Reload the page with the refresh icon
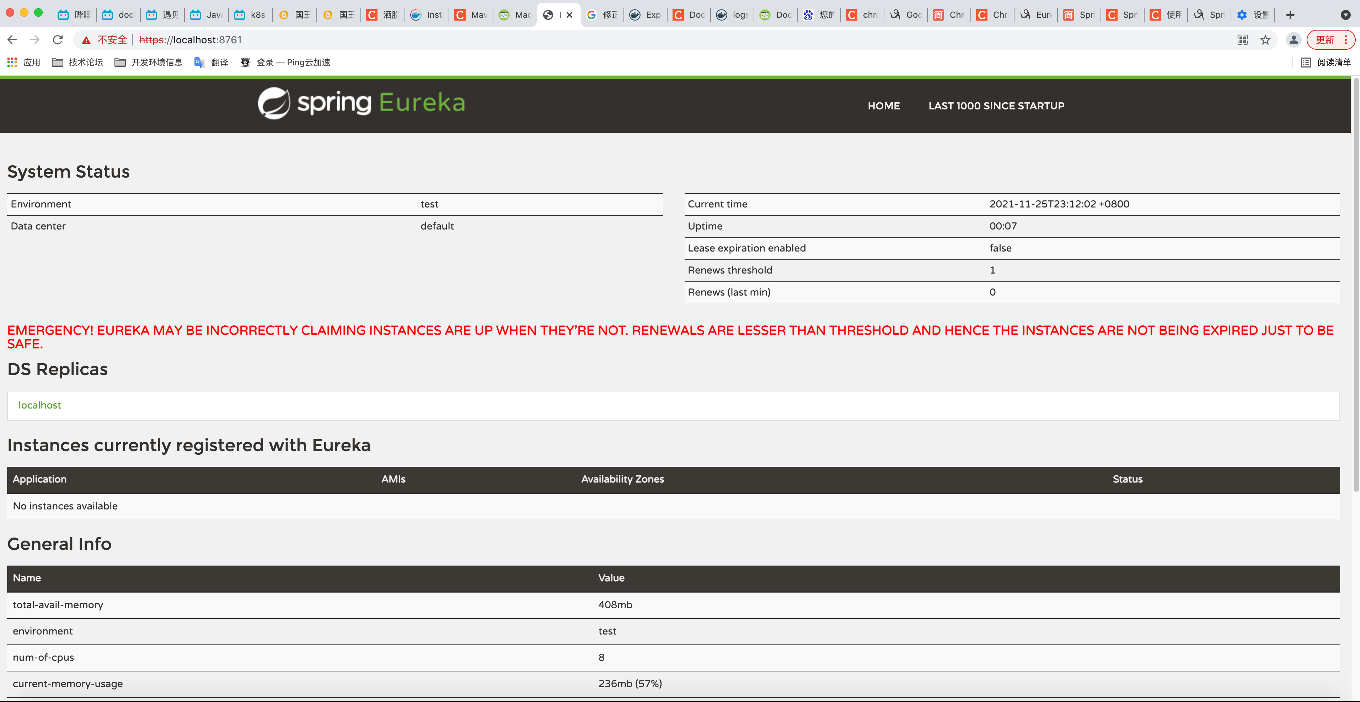1360x702 pixels. point(58,39)
